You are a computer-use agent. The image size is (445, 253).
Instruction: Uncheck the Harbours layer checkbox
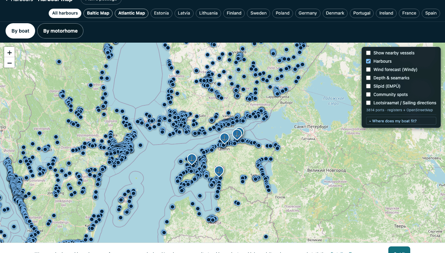point(369,61)
